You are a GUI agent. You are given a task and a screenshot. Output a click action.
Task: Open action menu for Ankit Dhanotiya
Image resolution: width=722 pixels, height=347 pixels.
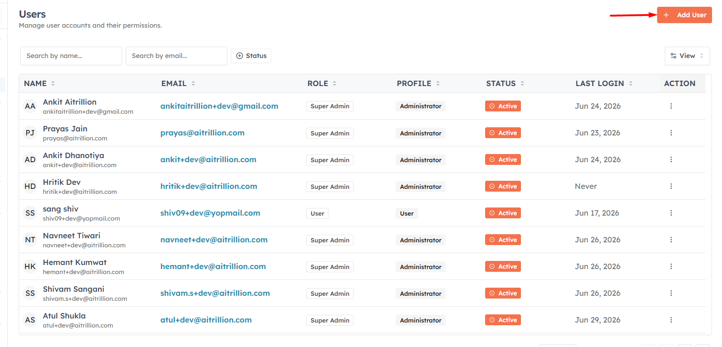click(x=671, y=159)
